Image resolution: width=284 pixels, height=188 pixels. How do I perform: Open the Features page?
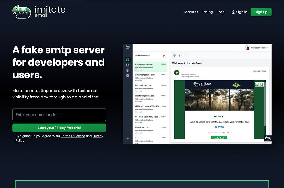(x=191, y=12)
